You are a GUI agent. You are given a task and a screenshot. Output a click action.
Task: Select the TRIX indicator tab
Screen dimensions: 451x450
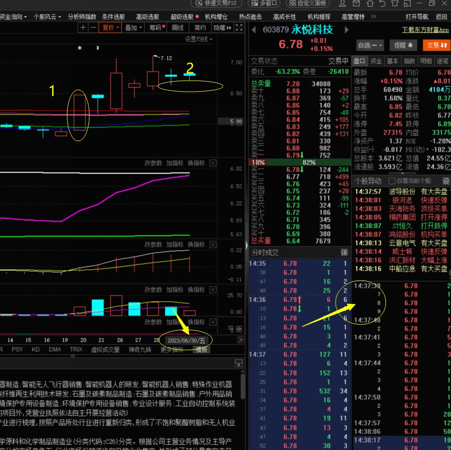(x=76, y=350)
